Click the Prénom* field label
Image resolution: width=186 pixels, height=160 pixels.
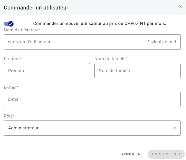(13, 59)
